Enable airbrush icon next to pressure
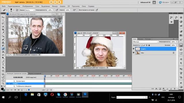This screenshot has height=103, width=184. (74, 10)
